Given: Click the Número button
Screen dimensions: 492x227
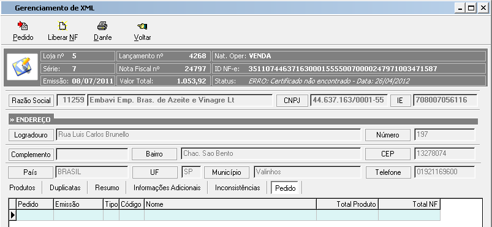Looking at the screenshot, I should [387, 135].
